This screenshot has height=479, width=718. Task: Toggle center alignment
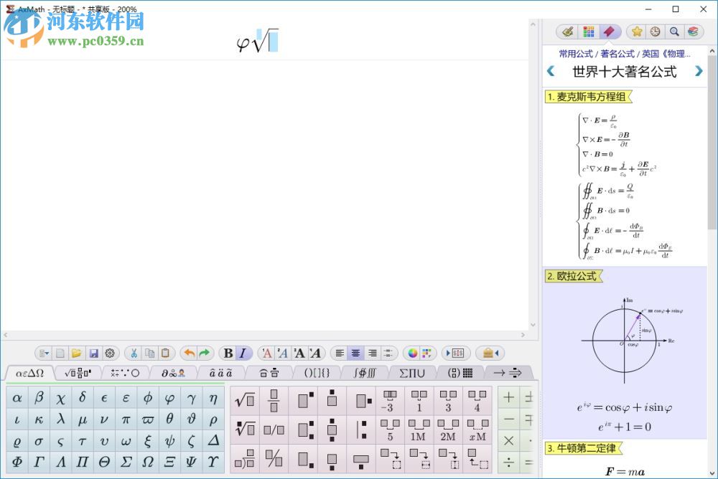(355, 353)
